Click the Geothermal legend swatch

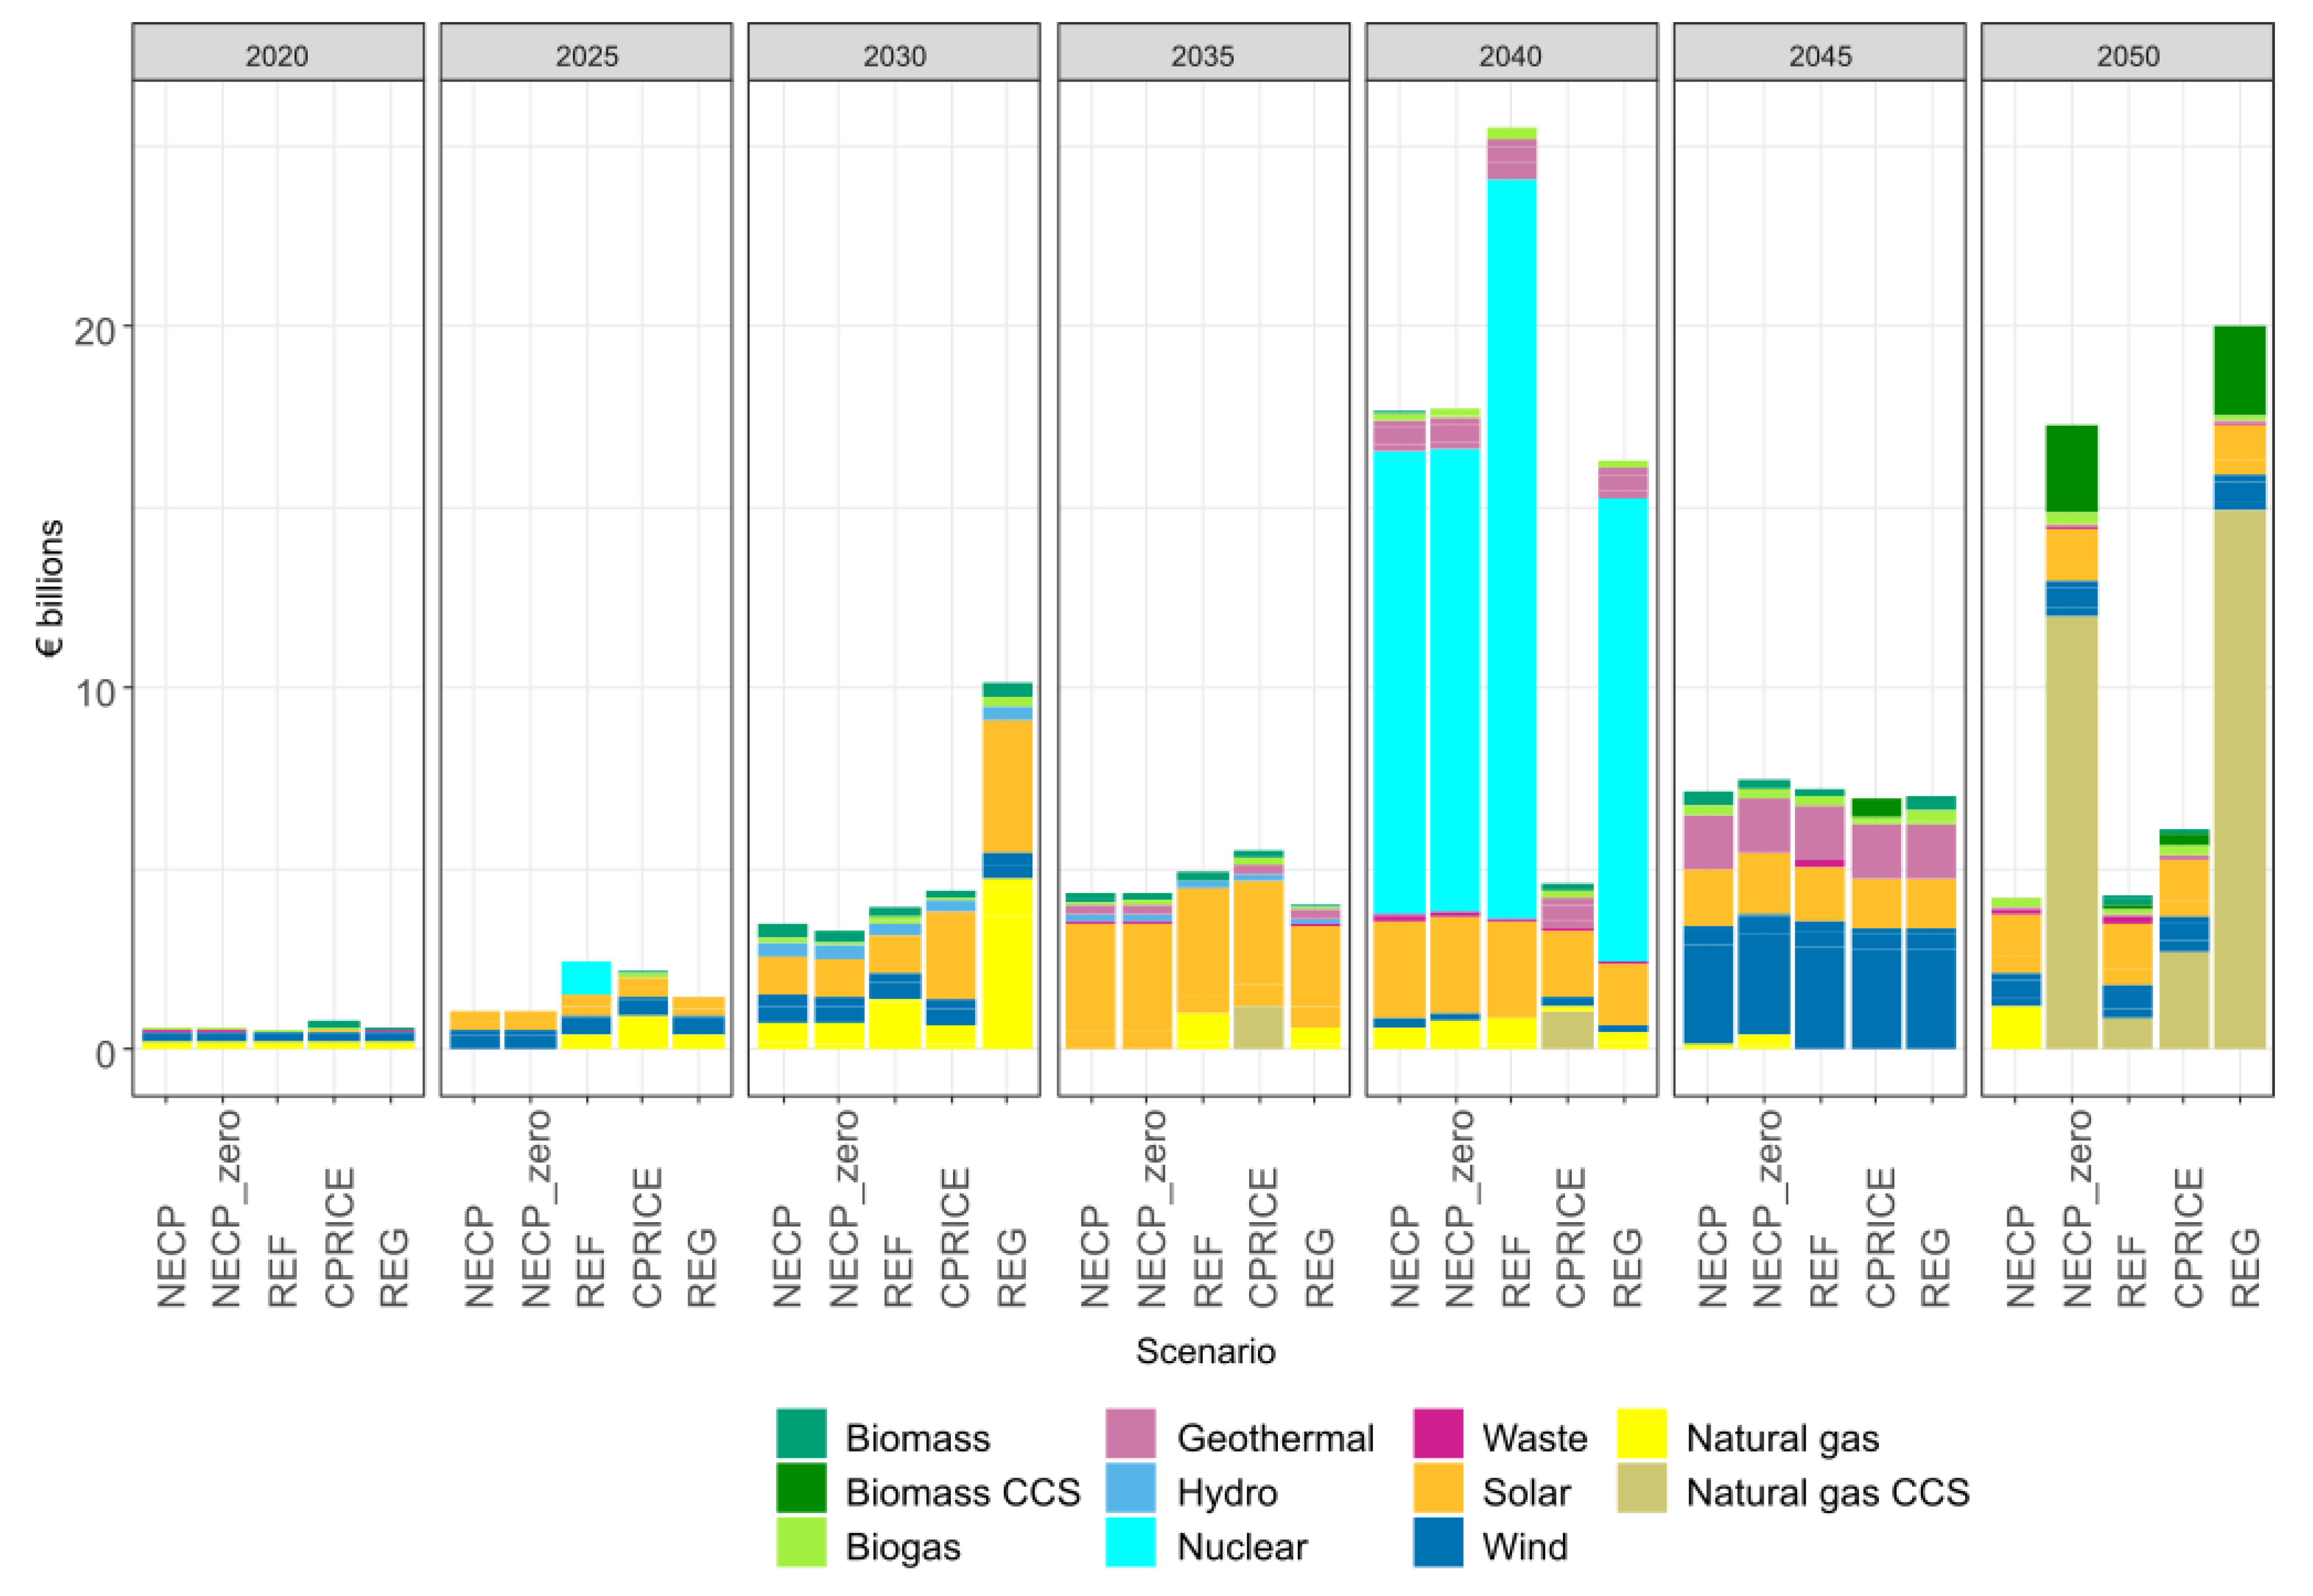coord(1131,1433)
